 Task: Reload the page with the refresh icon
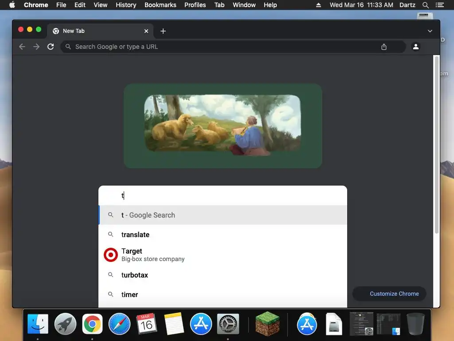click(51, 47)
